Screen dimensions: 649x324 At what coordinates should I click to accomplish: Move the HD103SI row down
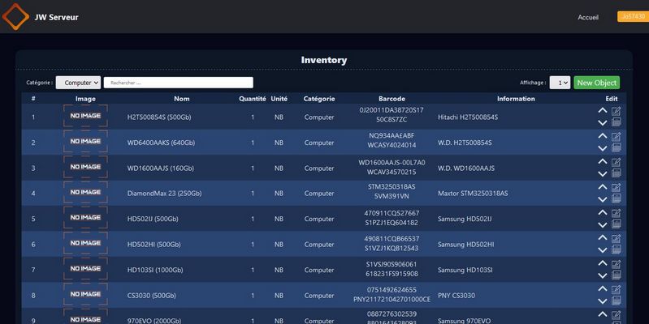coord(602,275)
